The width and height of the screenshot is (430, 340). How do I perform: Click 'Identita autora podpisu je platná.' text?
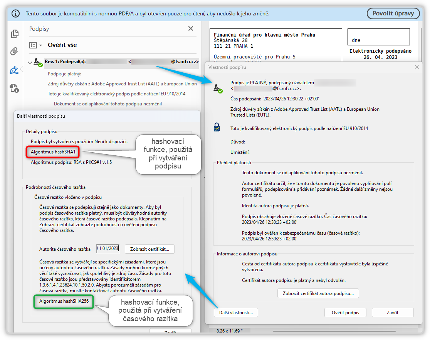[x=275, y=206]
